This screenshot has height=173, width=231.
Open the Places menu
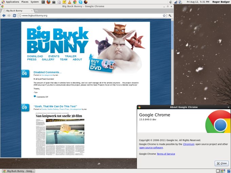click(x=25, y=2)
